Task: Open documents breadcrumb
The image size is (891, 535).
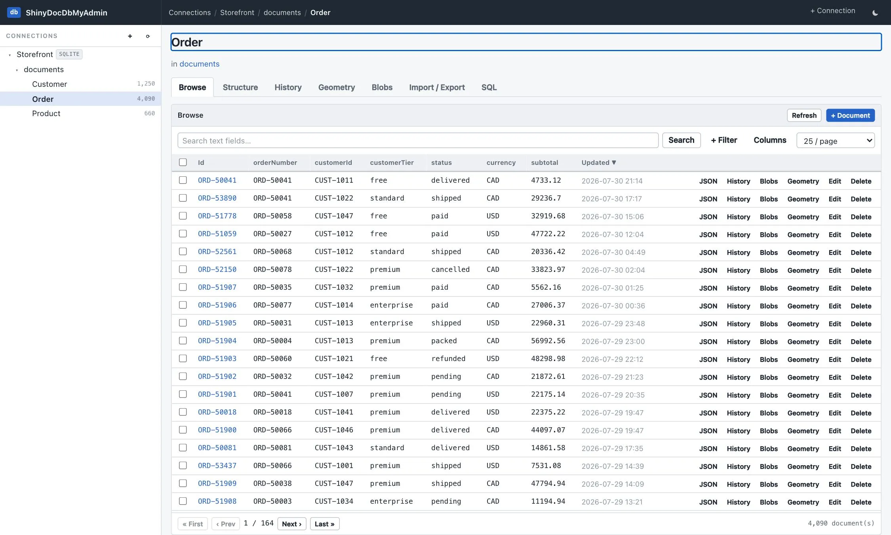Action: click(x=282, y=13)
